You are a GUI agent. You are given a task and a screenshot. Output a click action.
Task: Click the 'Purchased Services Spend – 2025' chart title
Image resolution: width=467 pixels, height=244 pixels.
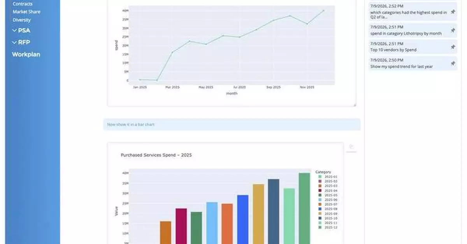tap(156, 155)
